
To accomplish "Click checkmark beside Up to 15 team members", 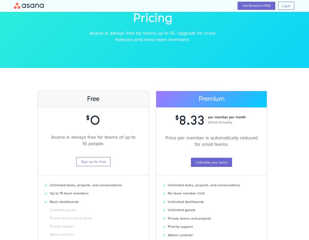I will pyautogui.click(x=46, y=194).
